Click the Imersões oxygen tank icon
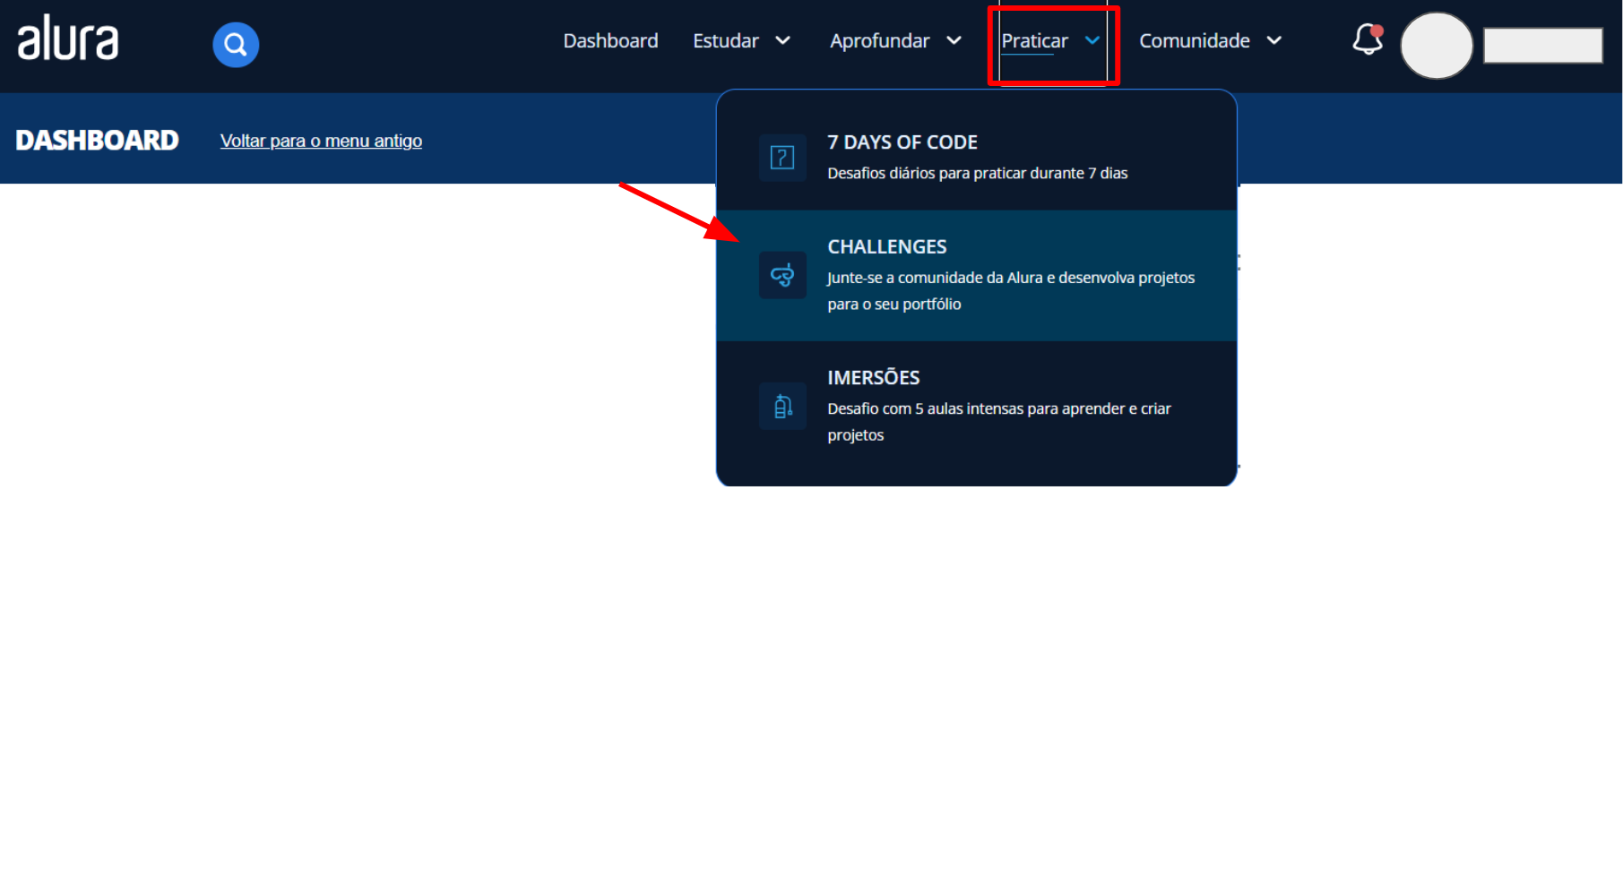Screen dimensions: 1623x885 point(782,407)
